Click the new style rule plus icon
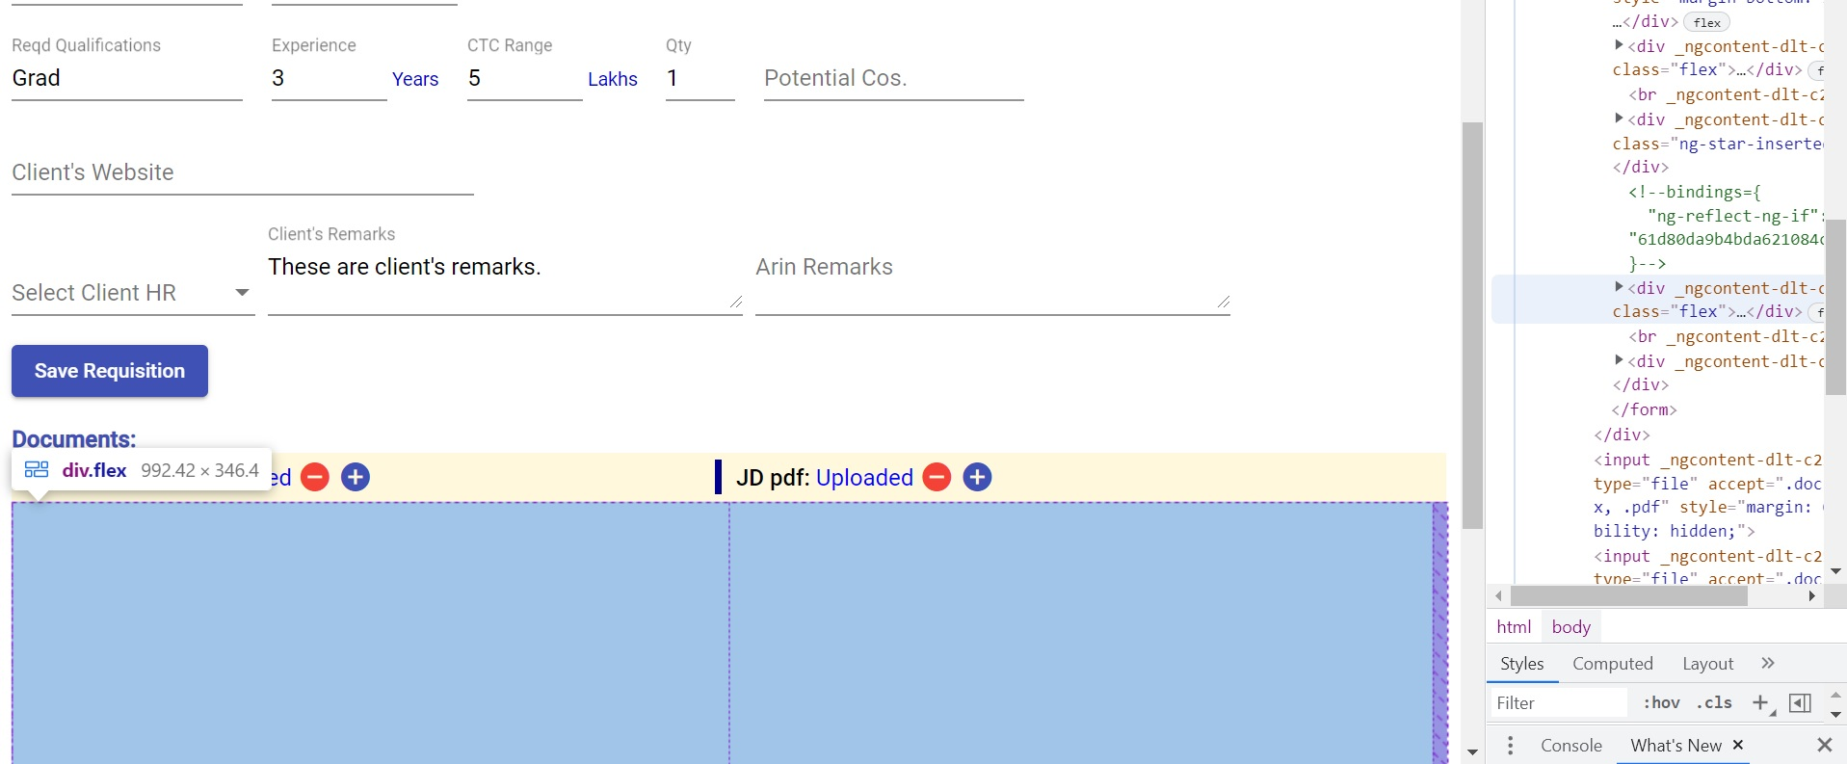 coord(1760,702)
